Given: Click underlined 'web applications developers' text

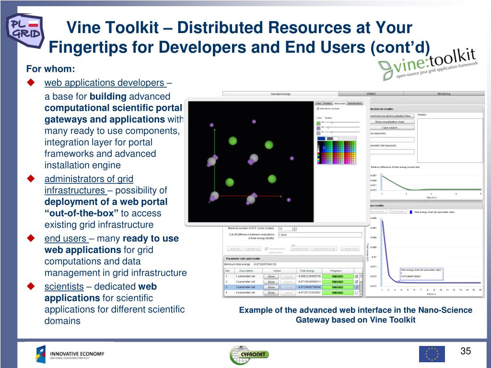Looking at the screenshot, I should [104, 82].
